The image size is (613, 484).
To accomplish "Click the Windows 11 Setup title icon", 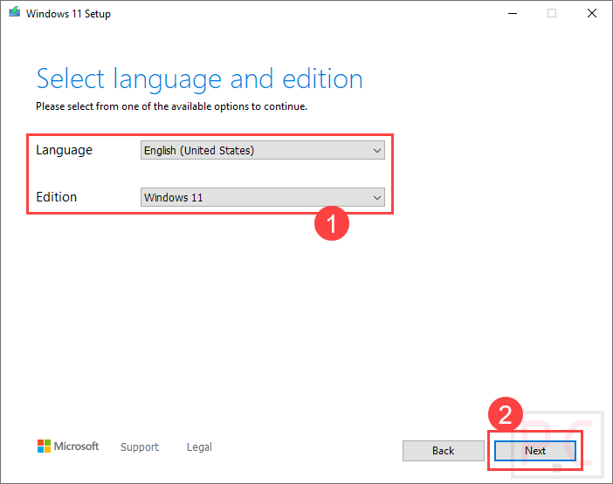I will click(15, 12).
